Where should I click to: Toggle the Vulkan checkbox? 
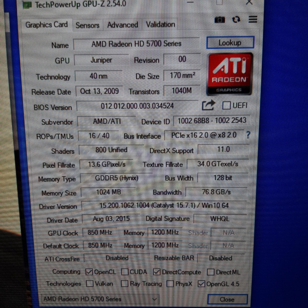coord(90,284)
